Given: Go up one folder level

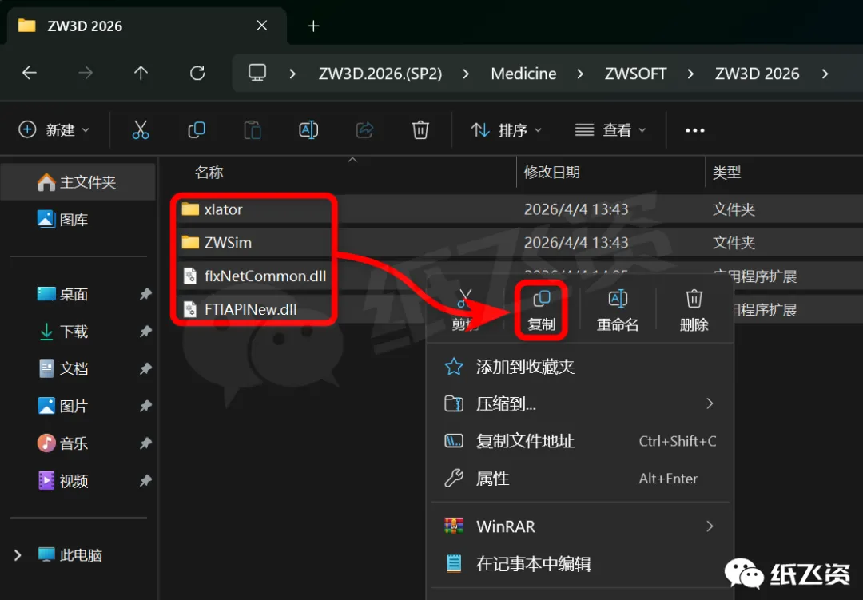Looking at the screenshot, I should point(141,73).
